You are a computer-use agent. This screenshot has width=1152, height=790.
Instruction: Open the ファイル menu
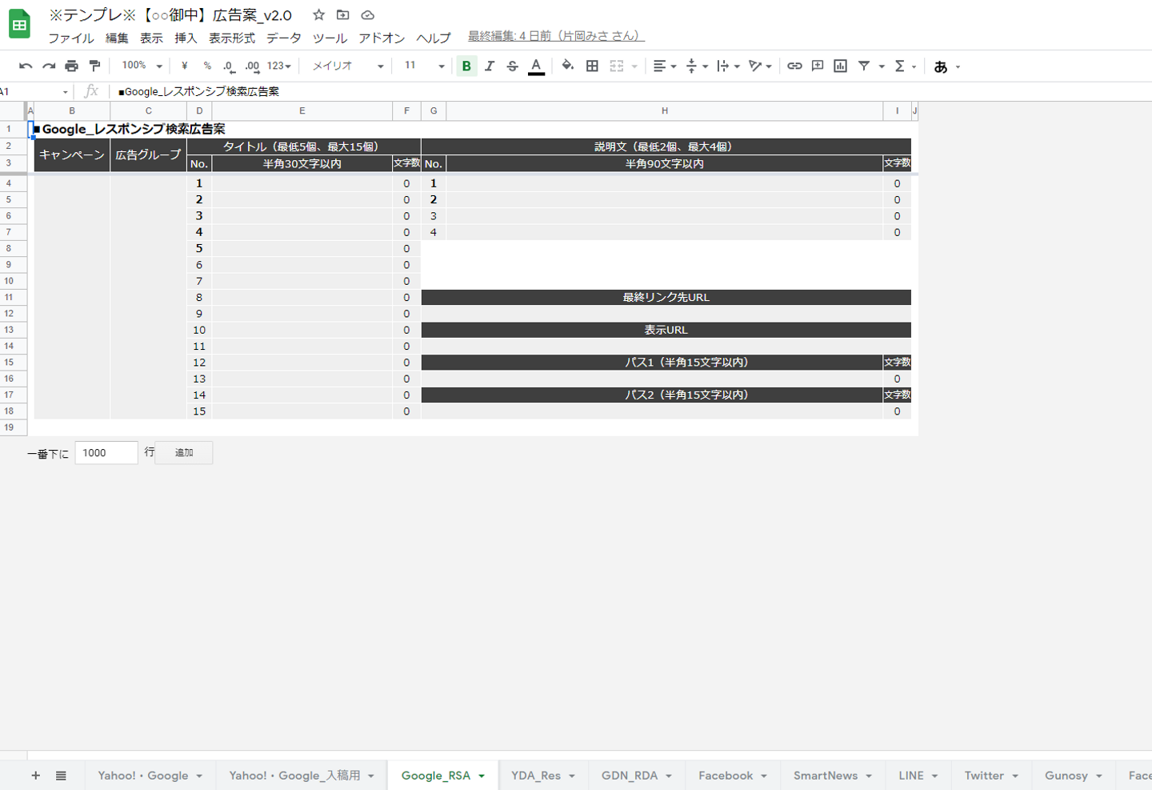point(71,38)
